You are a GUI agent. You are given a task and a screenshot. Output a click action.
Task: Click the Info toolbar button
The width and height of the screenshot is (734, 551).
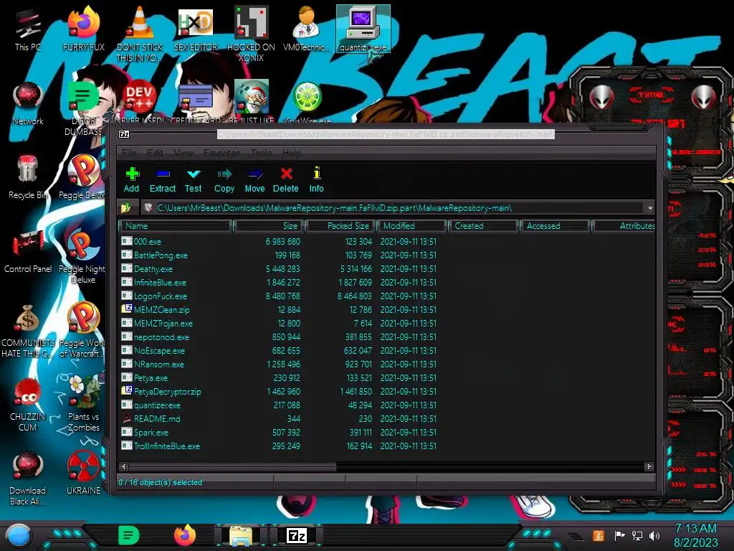tap(316, 180)
